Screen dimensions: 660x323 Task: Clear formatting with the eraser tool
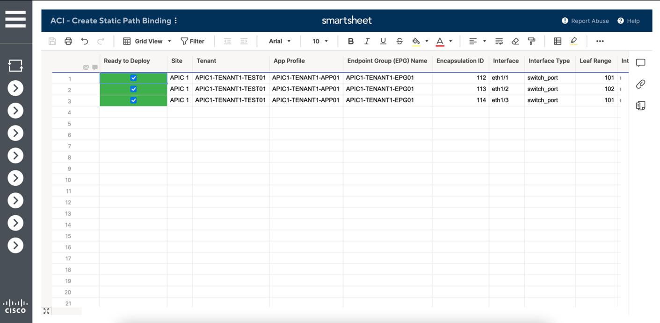click(515, 41)
